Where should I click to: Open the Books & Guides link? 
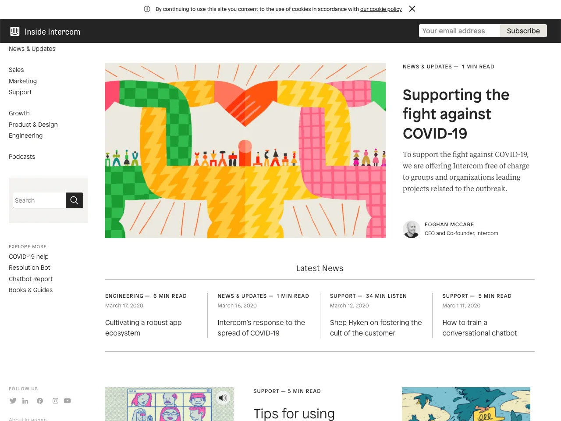(31, 290)
